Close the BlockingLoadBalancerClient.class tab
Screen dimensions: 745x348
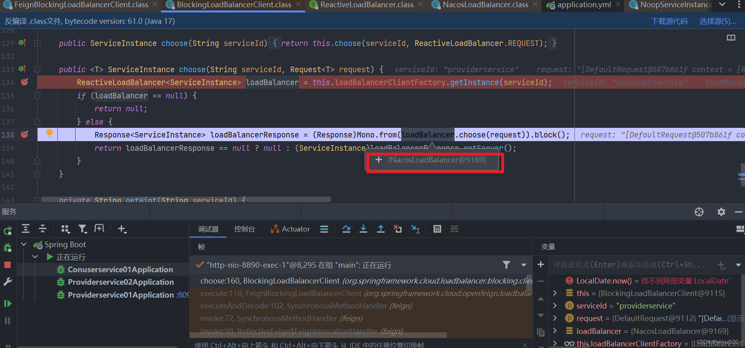pyautogui.click(x=298, y=4)
